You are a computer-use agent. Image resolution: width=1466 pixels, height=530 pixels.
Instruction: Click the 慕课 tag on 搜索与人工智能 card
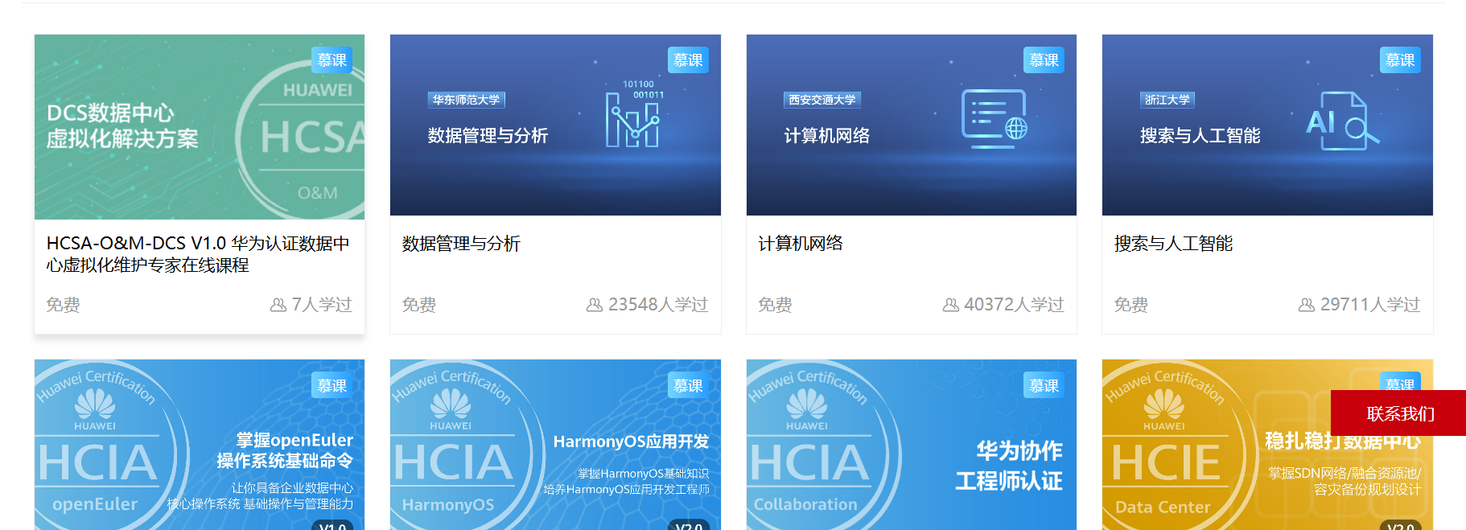pyautogui.click(x=1400, y=60)
